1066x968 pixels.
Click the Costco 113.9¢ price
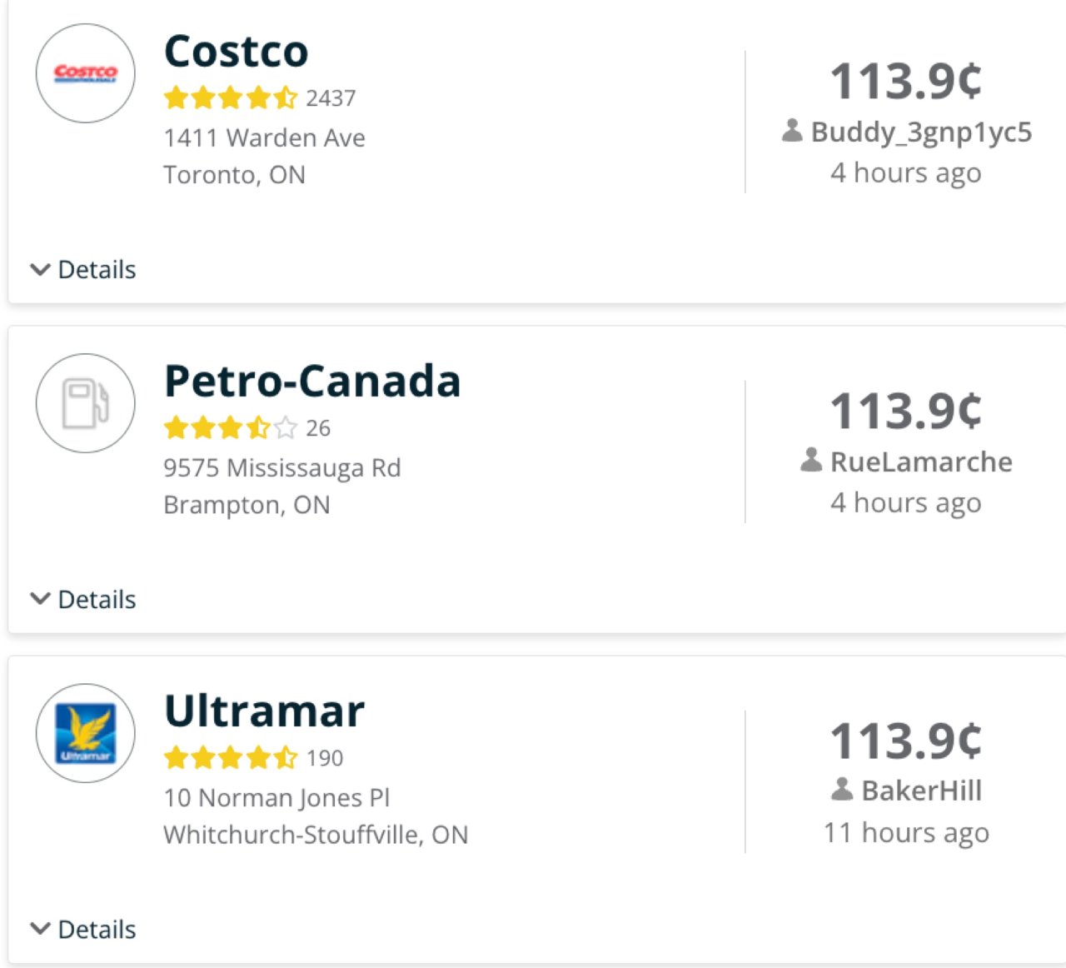pyautogui.click(x=906, y=82)
